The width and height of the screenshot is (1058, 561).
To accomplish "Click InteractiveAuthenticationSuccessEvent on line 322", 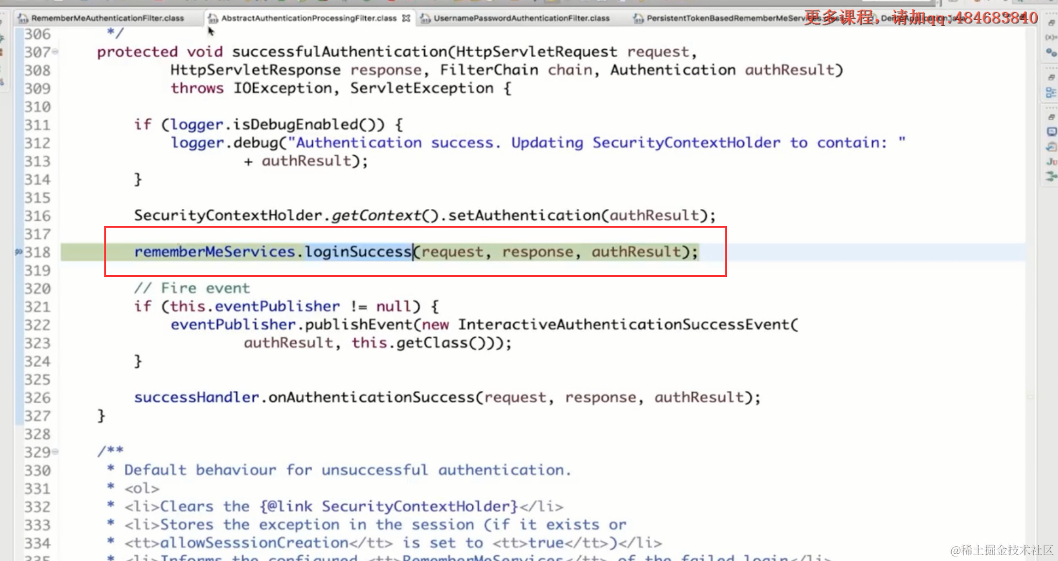I will pos(624,325).
